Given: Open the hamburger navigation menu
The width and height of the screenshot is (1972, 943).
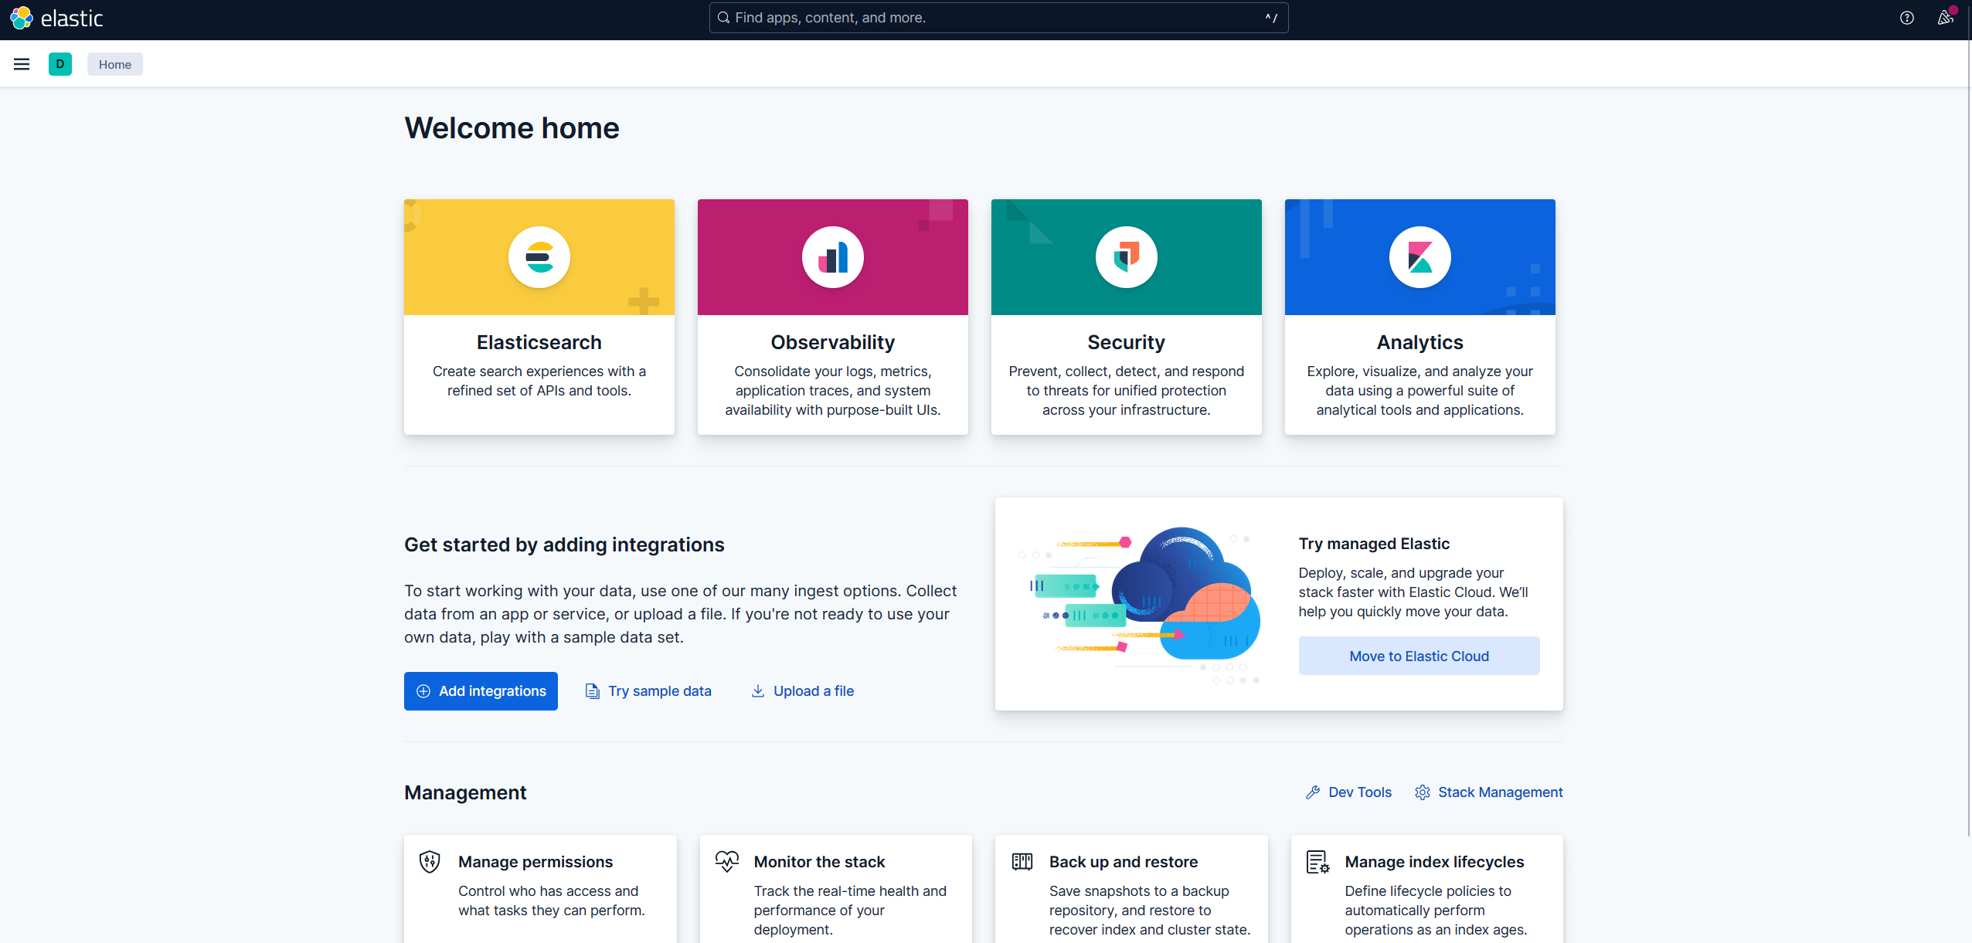Looking at the screenshot, I should click(x=22, y=64).
